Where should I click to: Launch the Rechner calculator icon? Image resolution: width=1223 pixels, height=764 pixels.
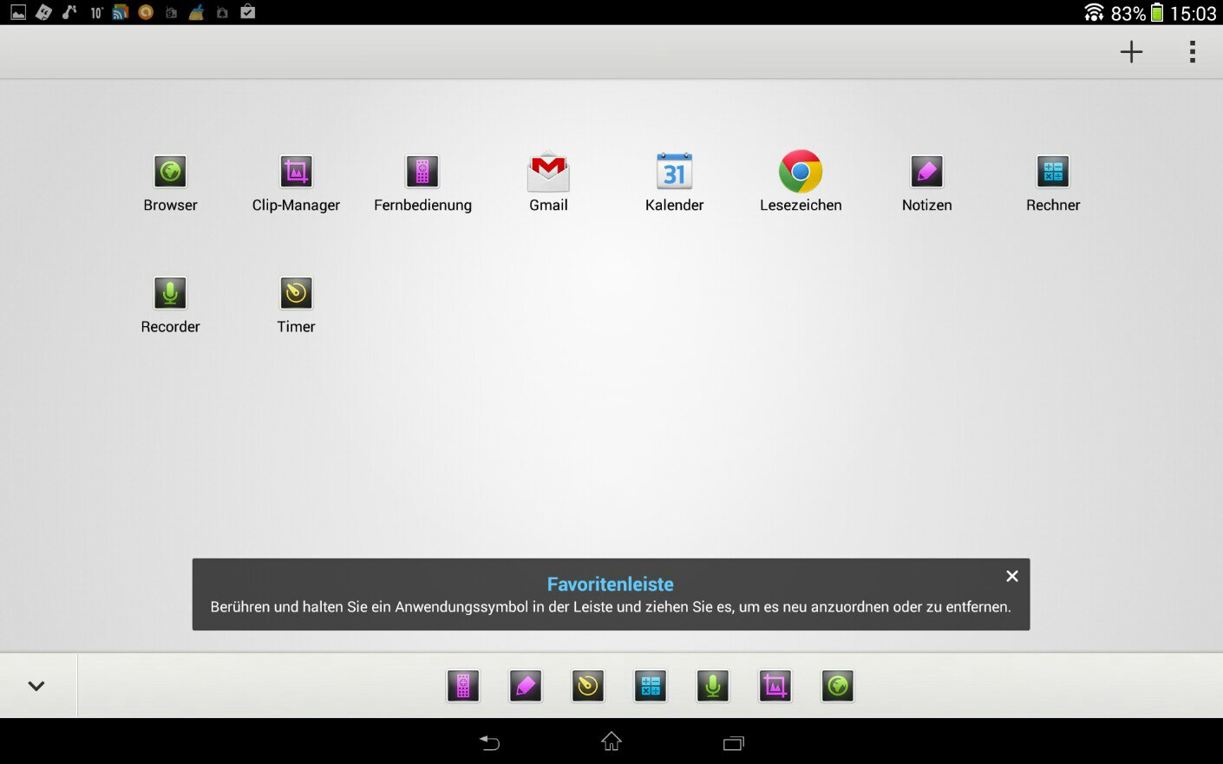point(1053,172)
